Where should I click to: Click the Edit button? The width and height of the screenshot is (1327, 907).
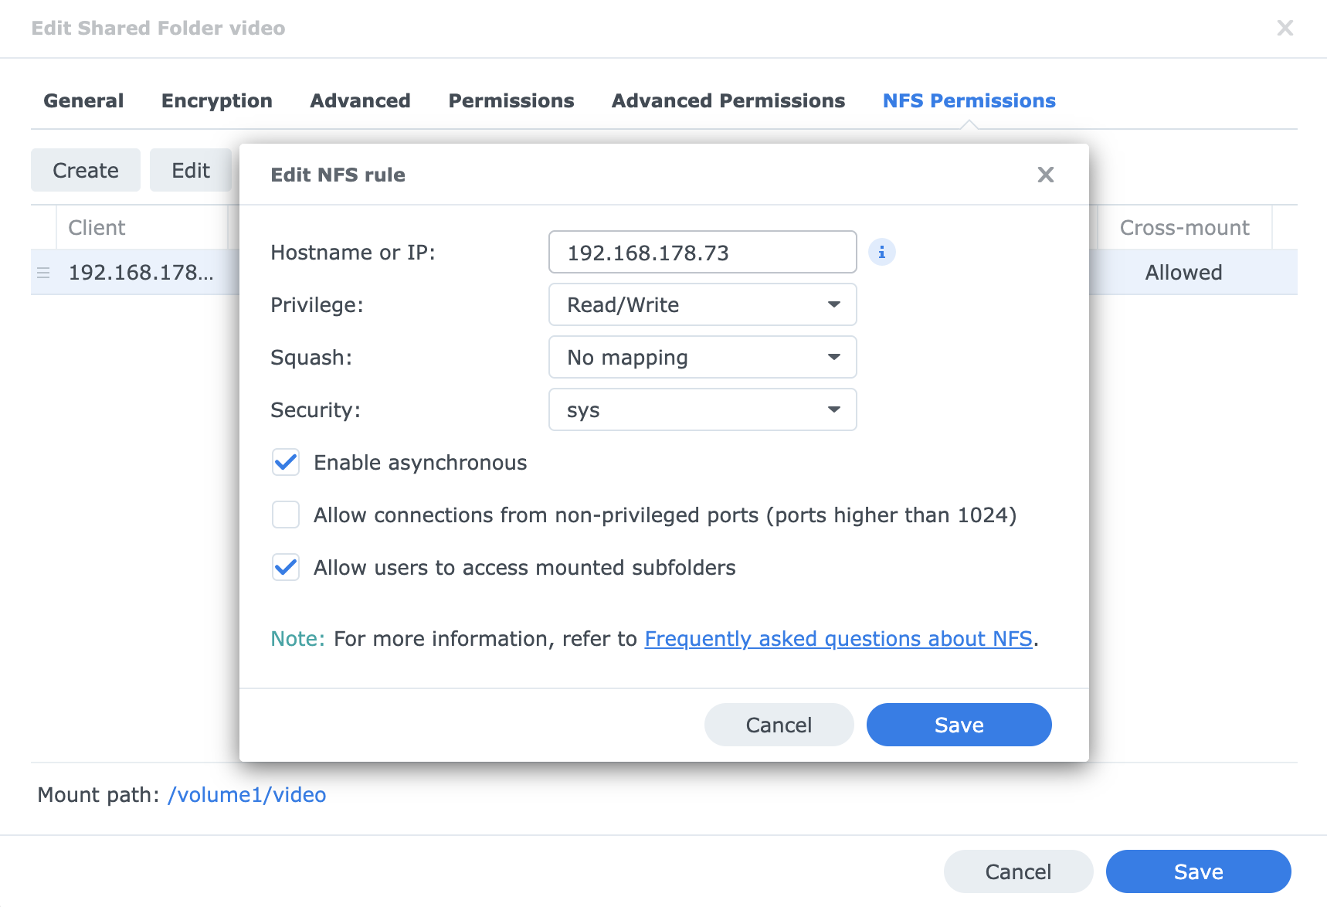190,170
